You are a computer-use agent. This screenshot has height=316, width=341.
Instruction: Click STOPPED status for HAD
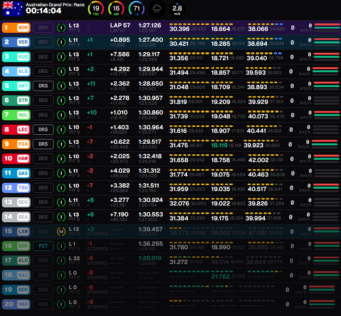pos(97,307)
